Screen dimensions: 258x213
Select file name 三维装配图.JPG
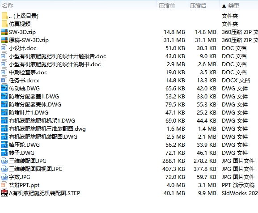(28, 161)
